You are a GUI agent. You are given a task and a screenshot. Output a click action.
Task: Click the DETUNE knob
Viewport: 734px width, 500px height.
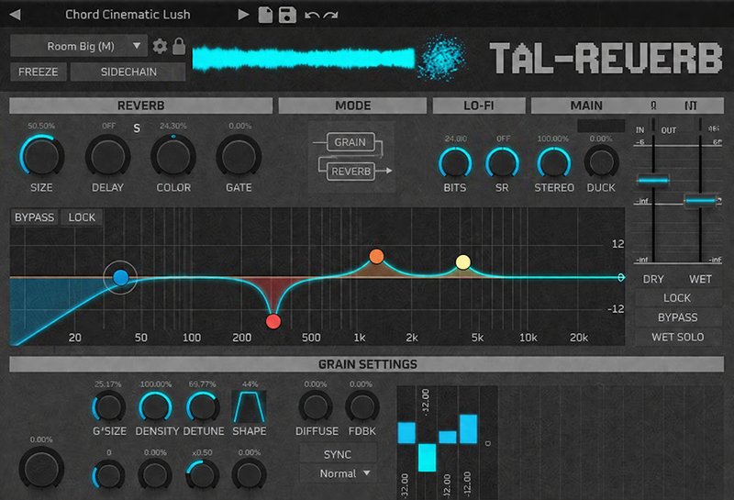pyautogui.click(x=203, y=406)
